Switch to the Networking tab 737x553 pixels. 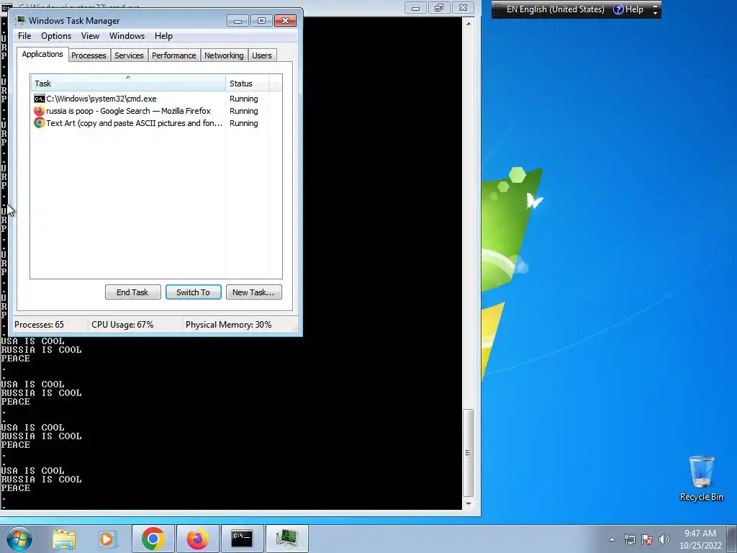(225, 55)
